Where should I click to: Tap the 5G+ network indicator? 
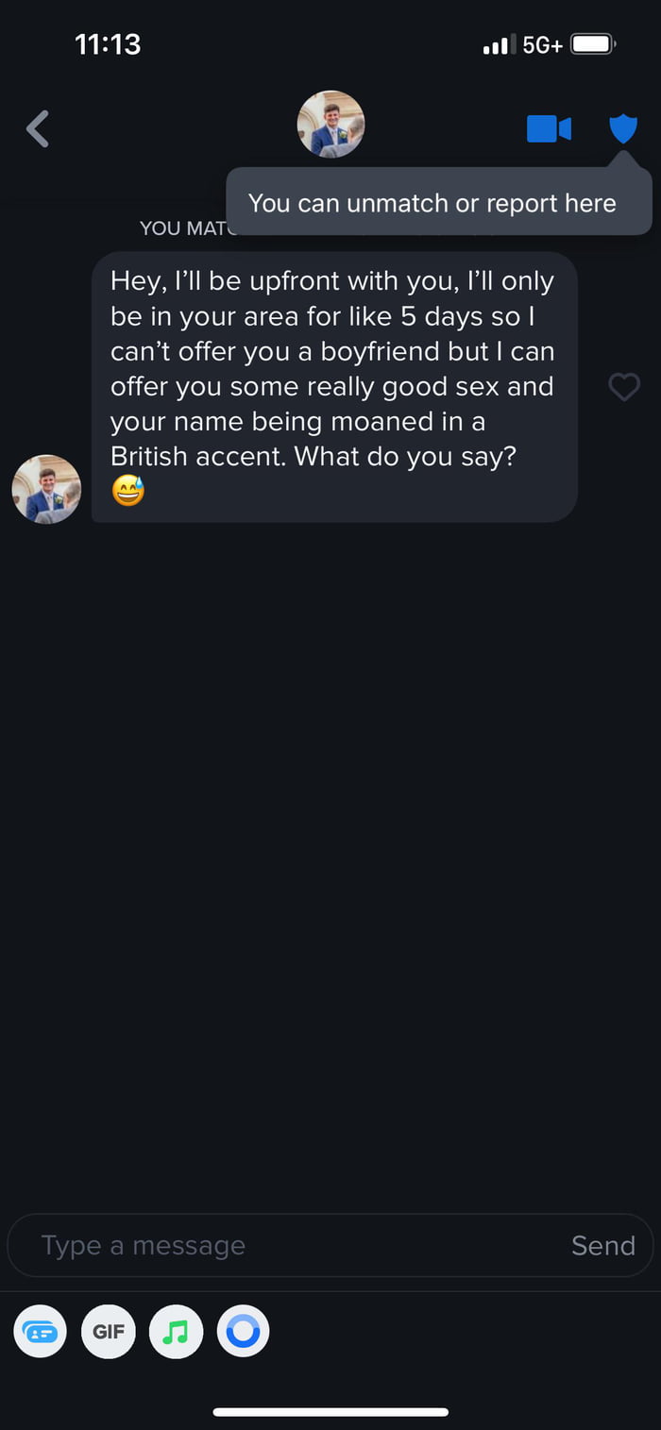click(x=542, y=44)
